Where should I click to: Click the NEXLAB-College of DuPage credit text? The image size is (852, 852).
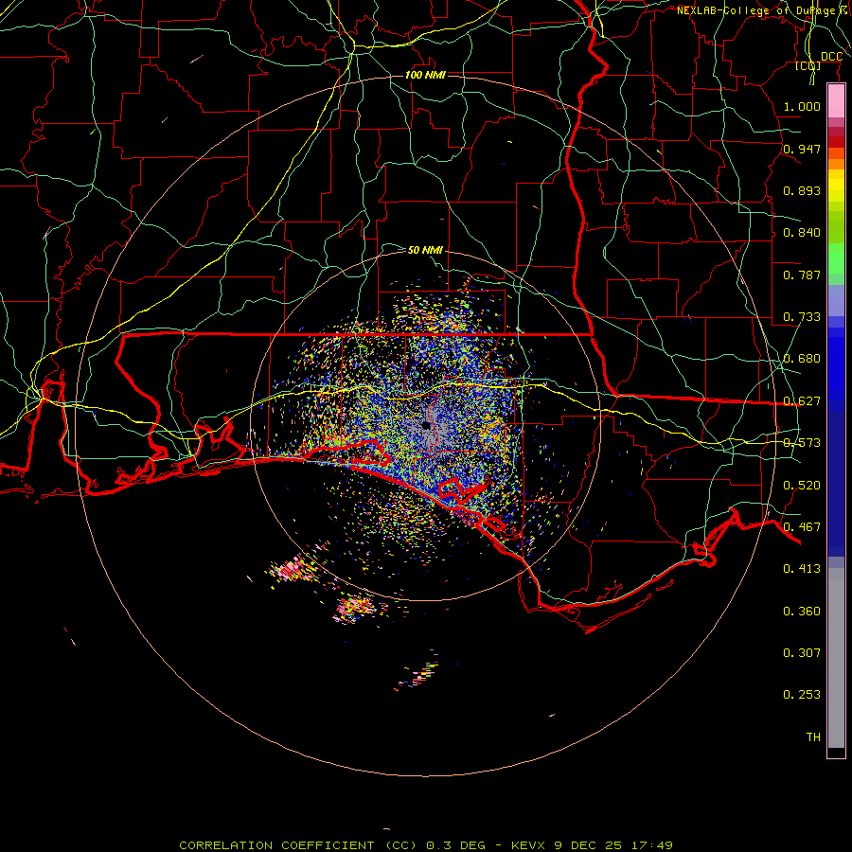[x=763, y=10]
